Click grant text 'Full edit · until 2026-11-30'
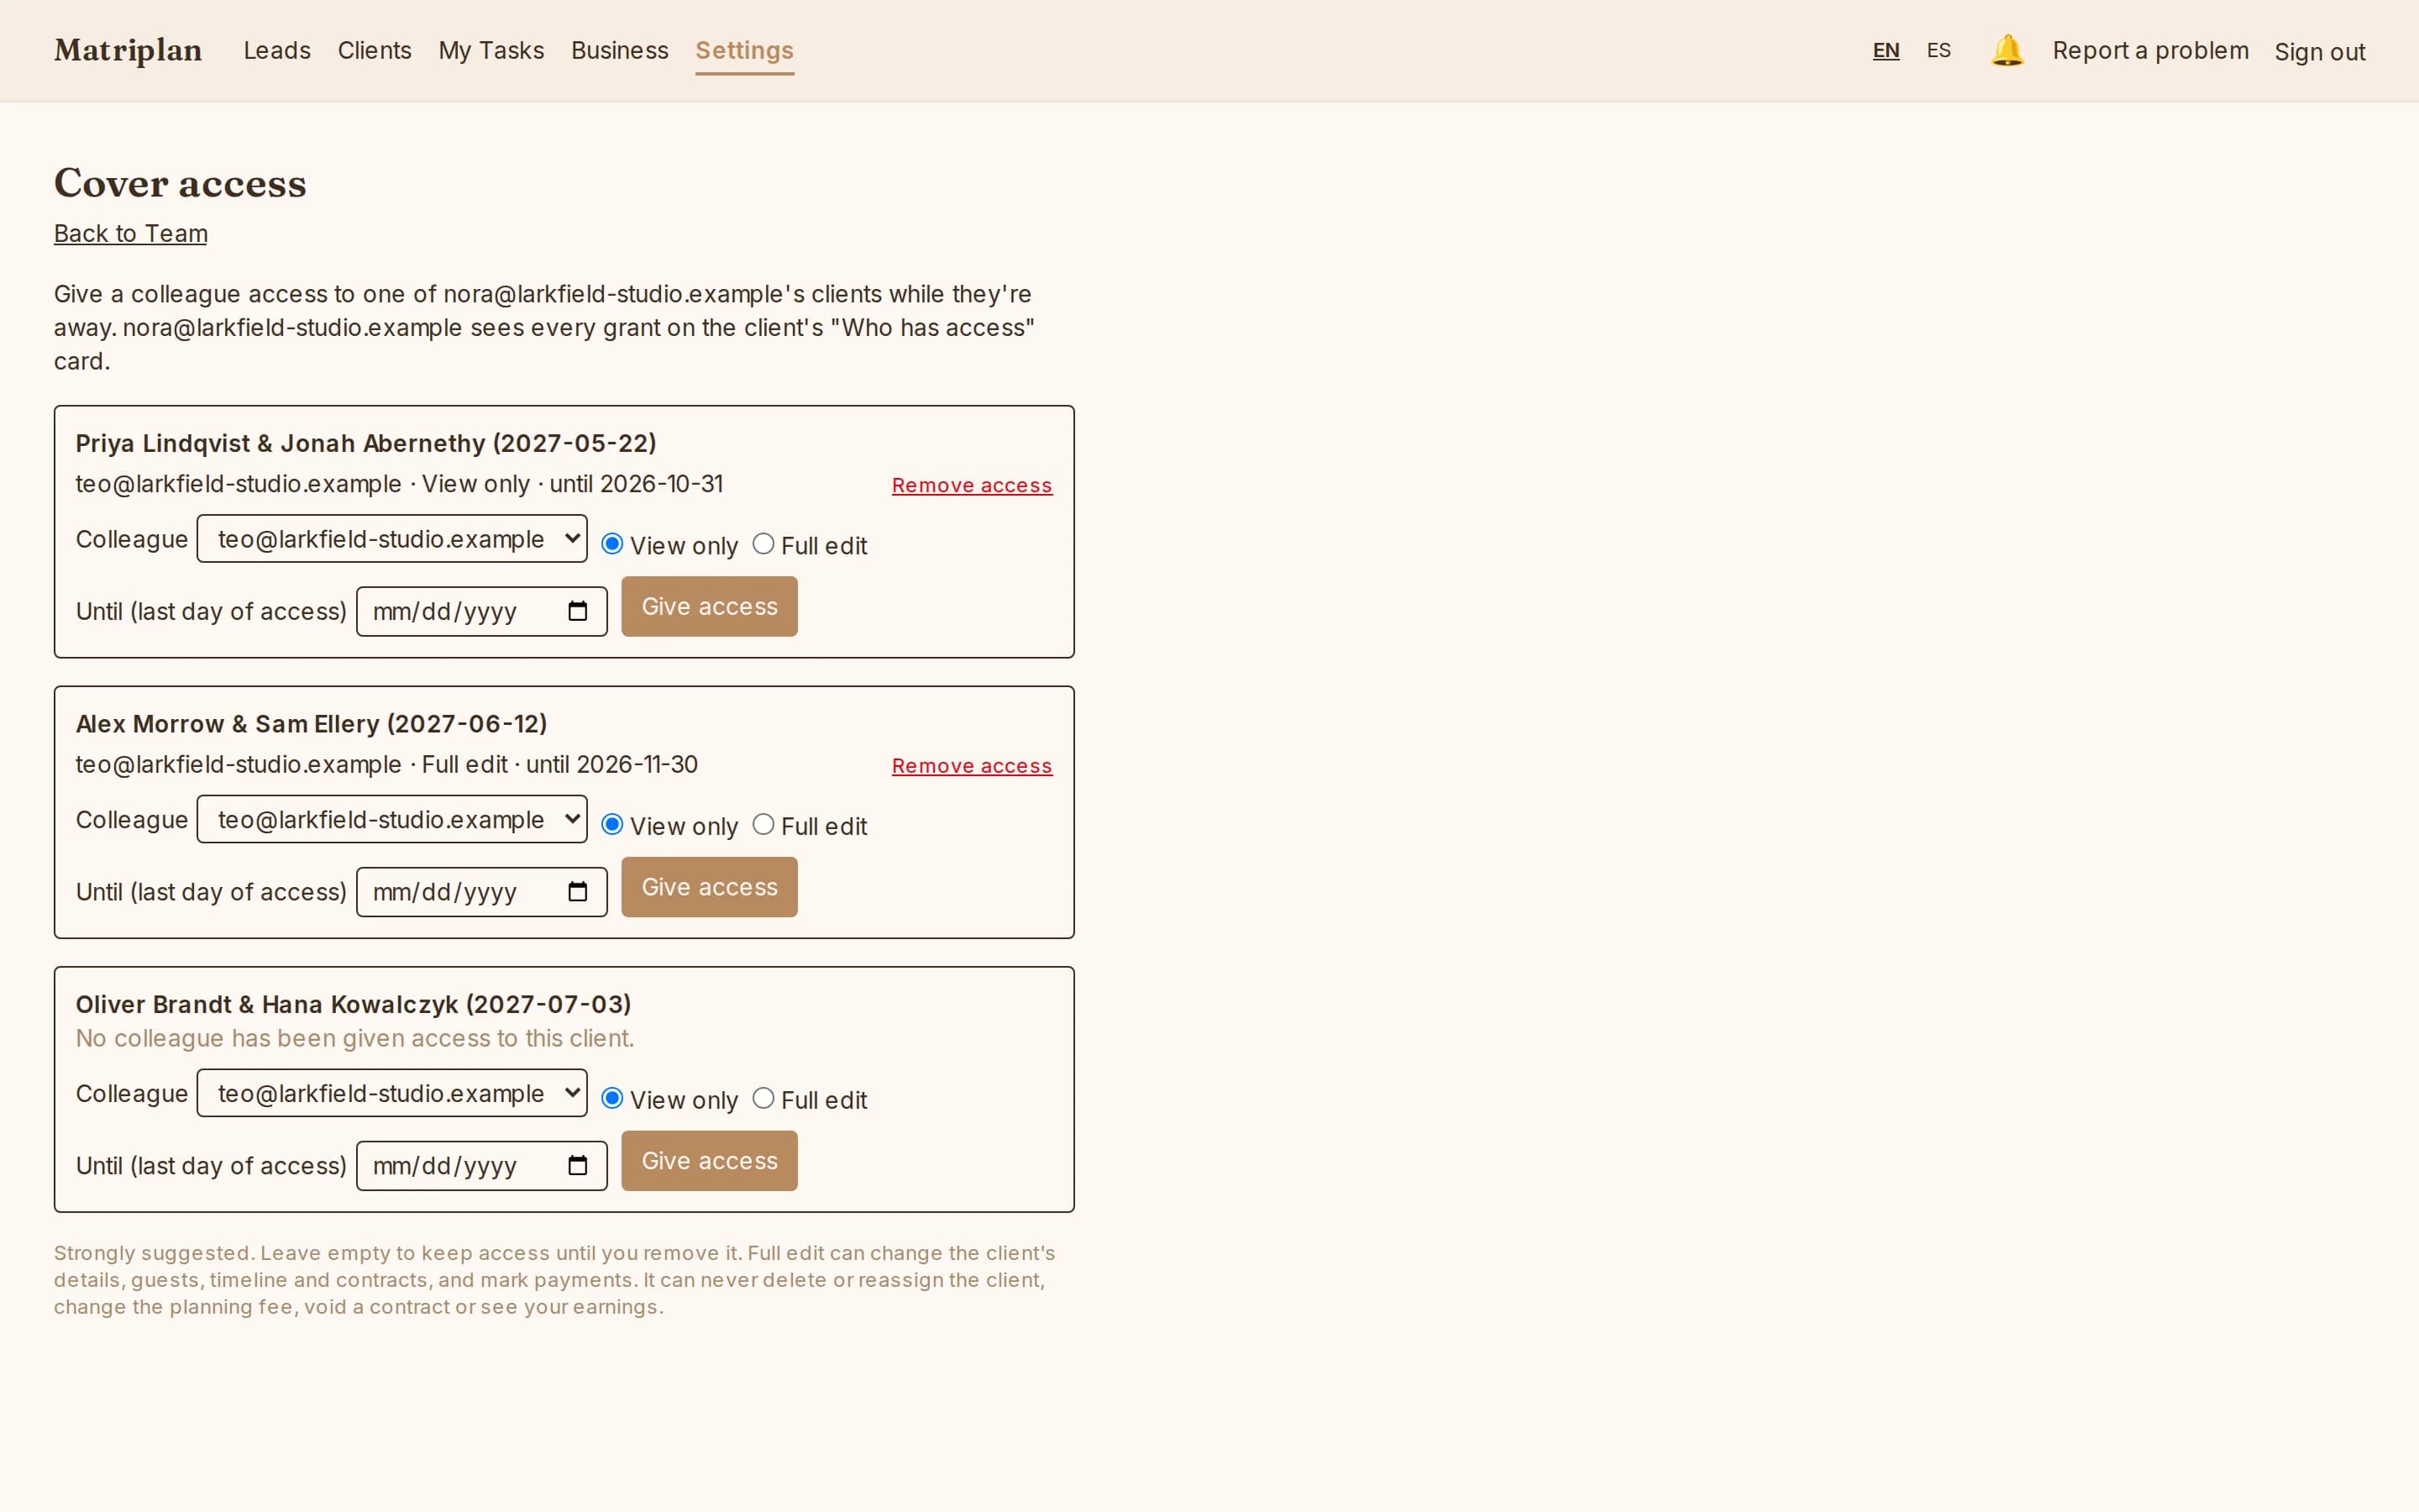2419x1512 pixels. click(559, 765)
